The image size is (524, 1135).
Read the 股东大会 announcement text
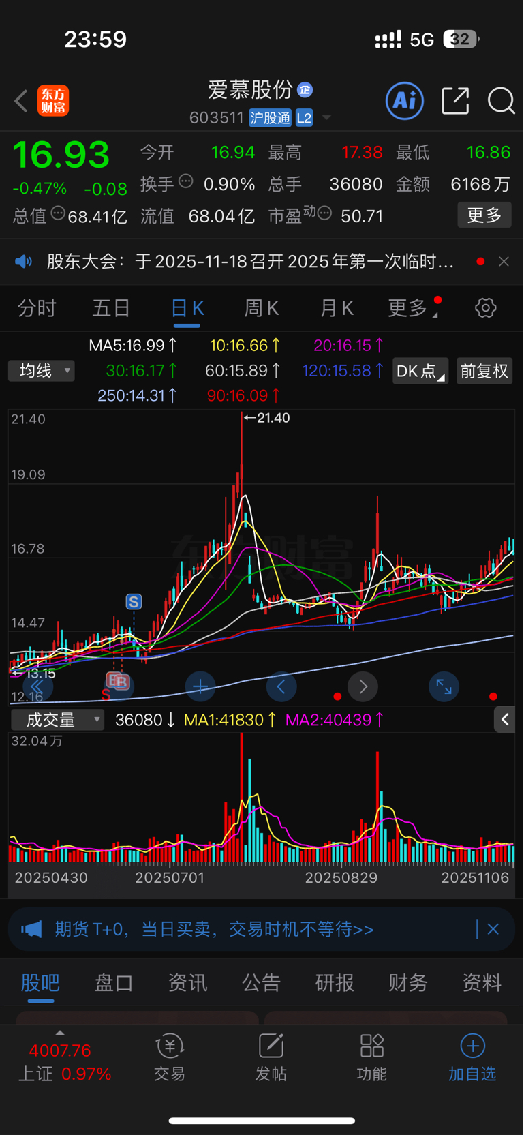click(250, 262)
